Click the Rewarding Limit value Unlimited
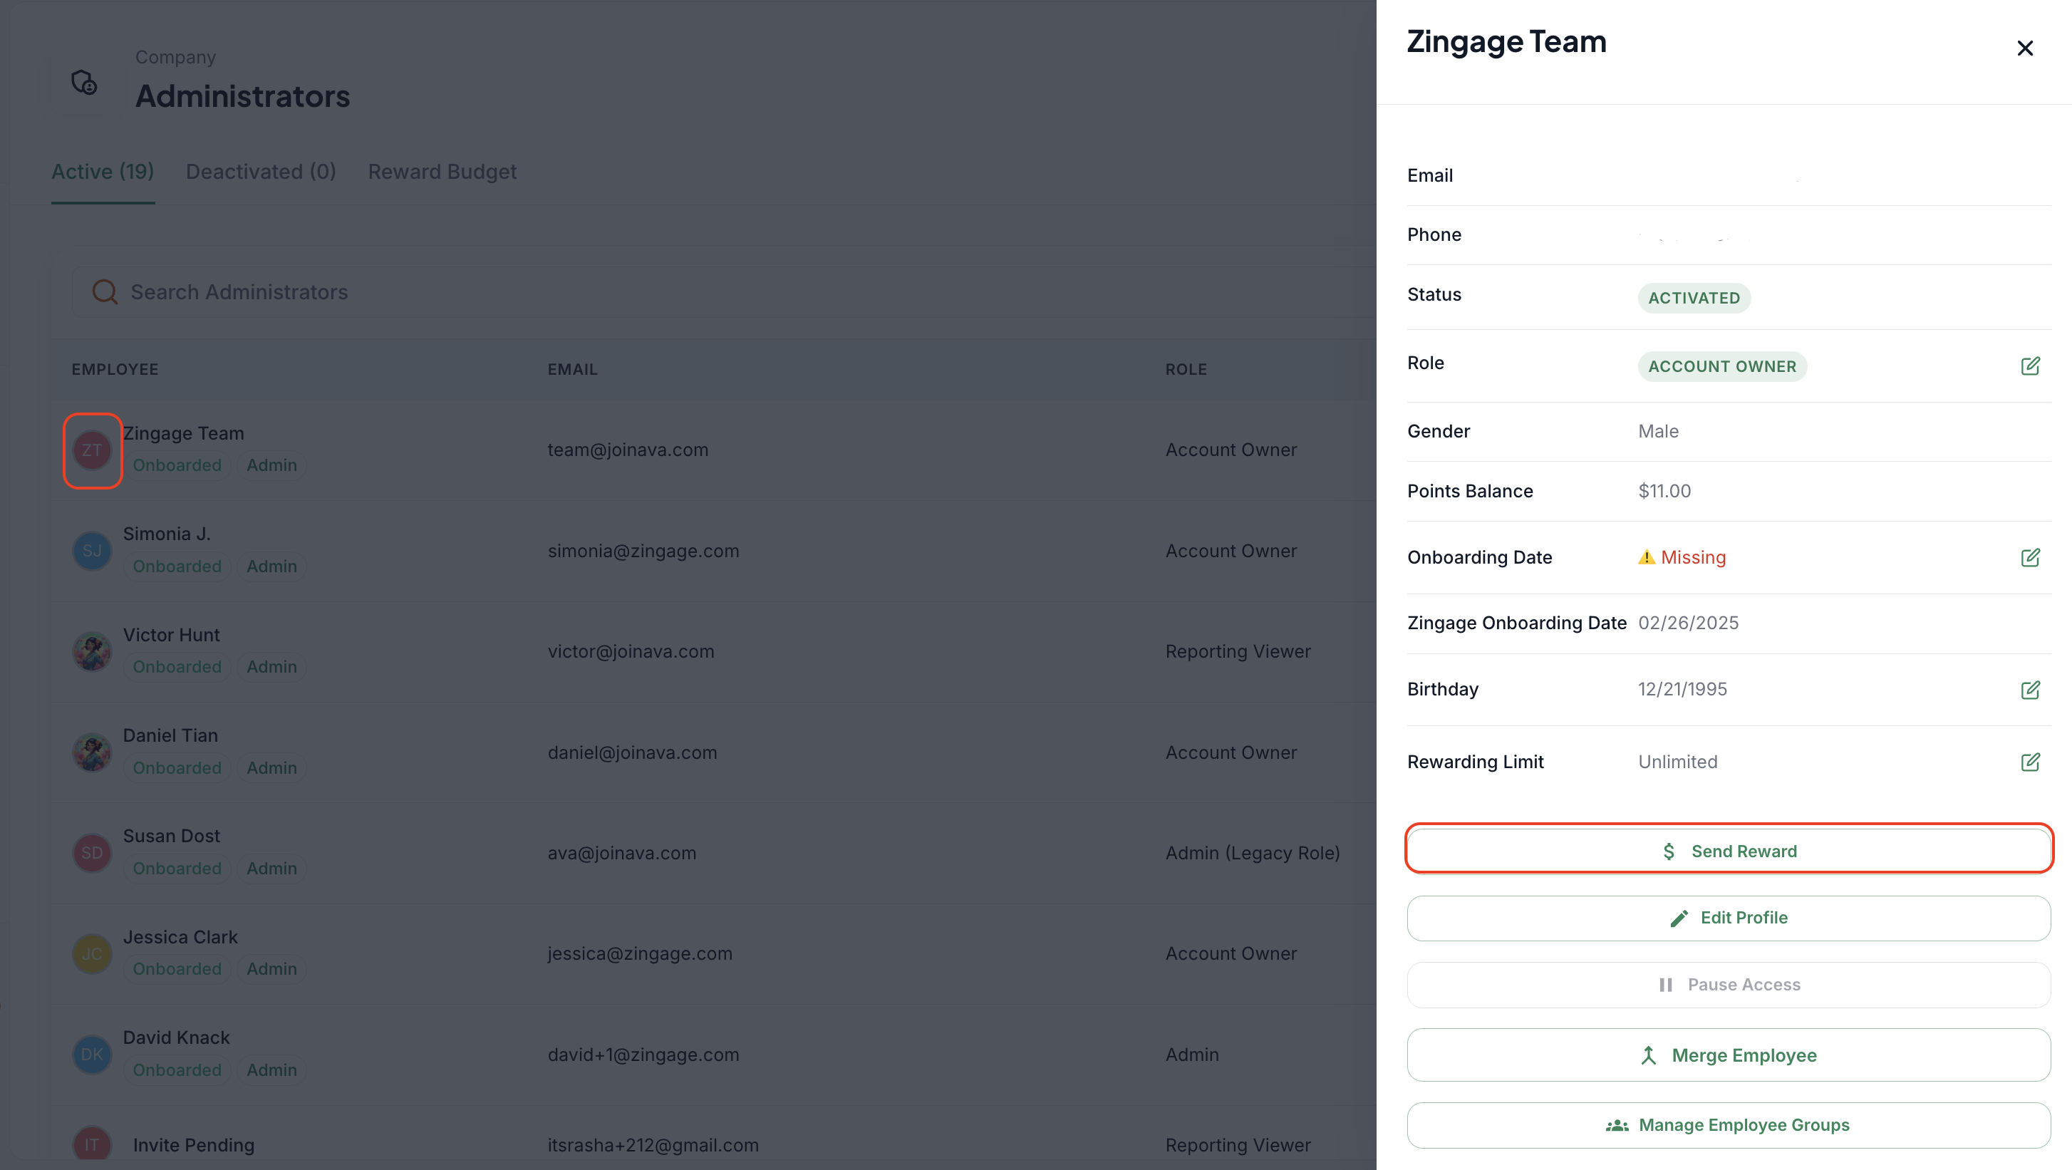Screen dimensions: 2072x1170 [1678, 762]
